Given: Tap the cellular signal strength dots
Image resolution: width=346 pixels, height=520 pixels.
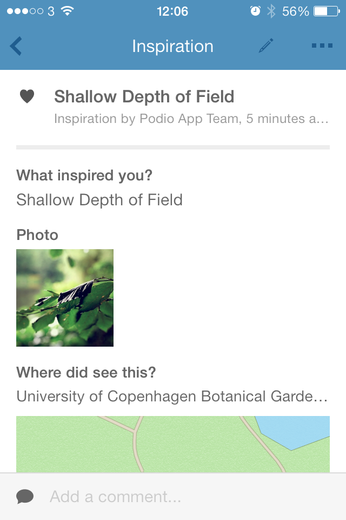Looking at the screenshot, I should (x=25, y=11).
